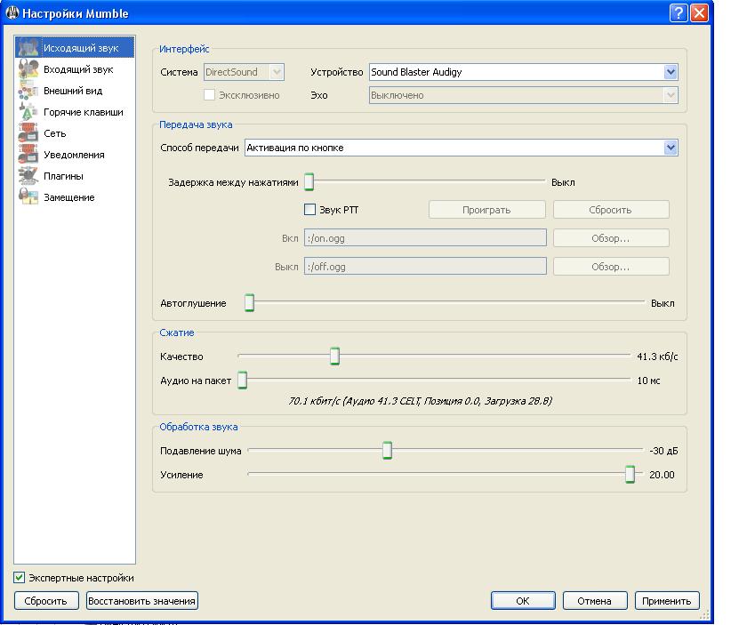Click the Исходящий звук sidebar icon

click(x=28, y=48)
